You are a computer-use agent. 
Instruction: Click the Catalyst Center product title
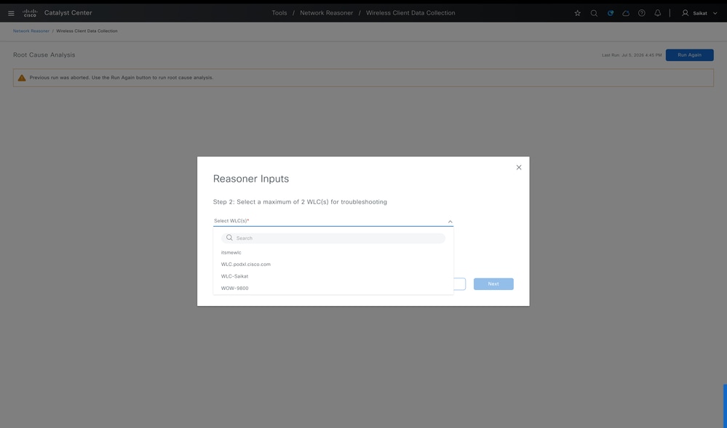(68, 13)
